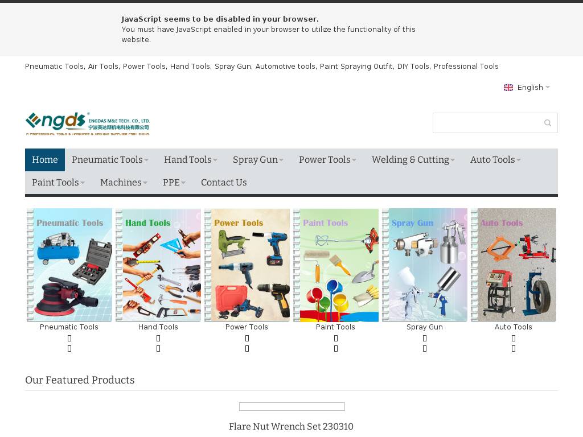583x437 pixels.
Task: Select the Home navigation tab
Action: (45, 160)
